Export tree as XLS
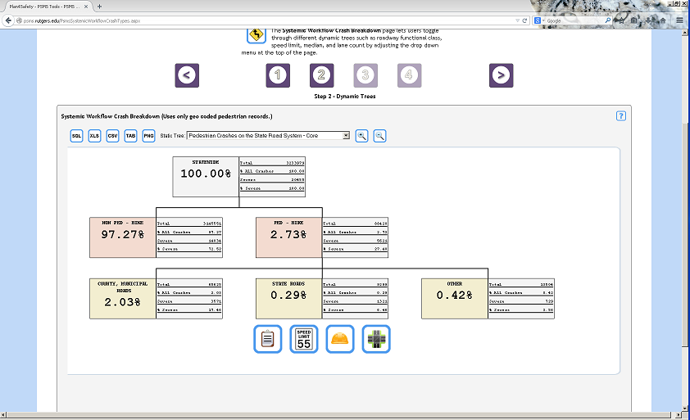Screen dimensions: 690x420 pyautogui.click(x=94, y=136)
